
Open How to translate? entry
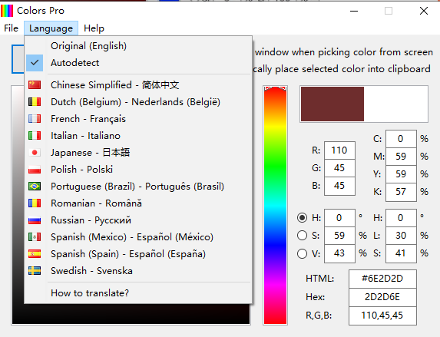tap(138, 293)
